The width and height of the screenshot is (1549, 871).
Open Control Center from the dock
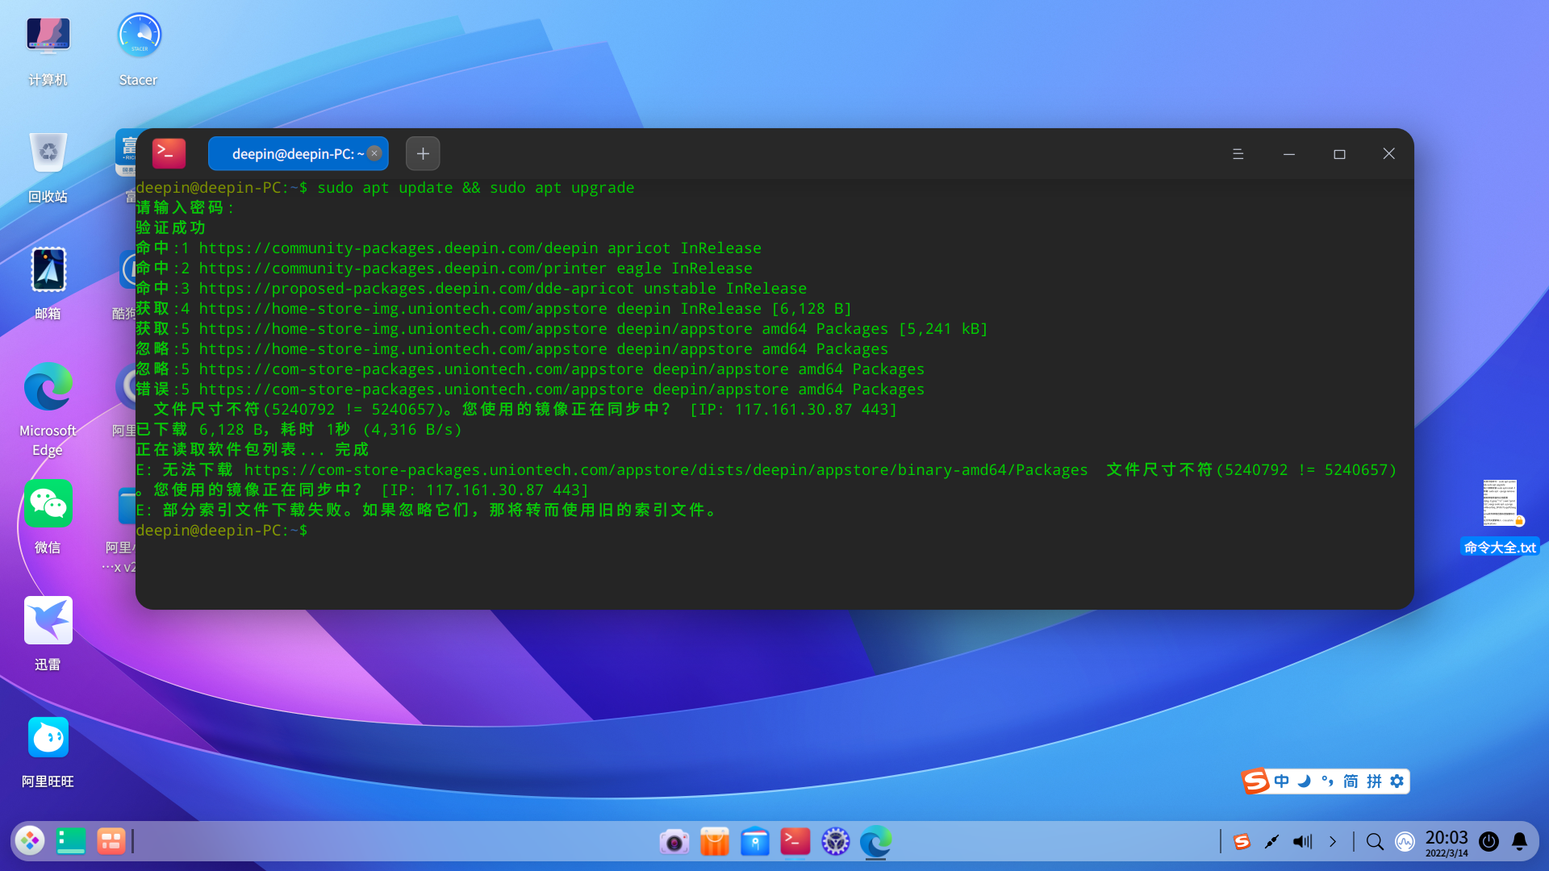(836, 841)
